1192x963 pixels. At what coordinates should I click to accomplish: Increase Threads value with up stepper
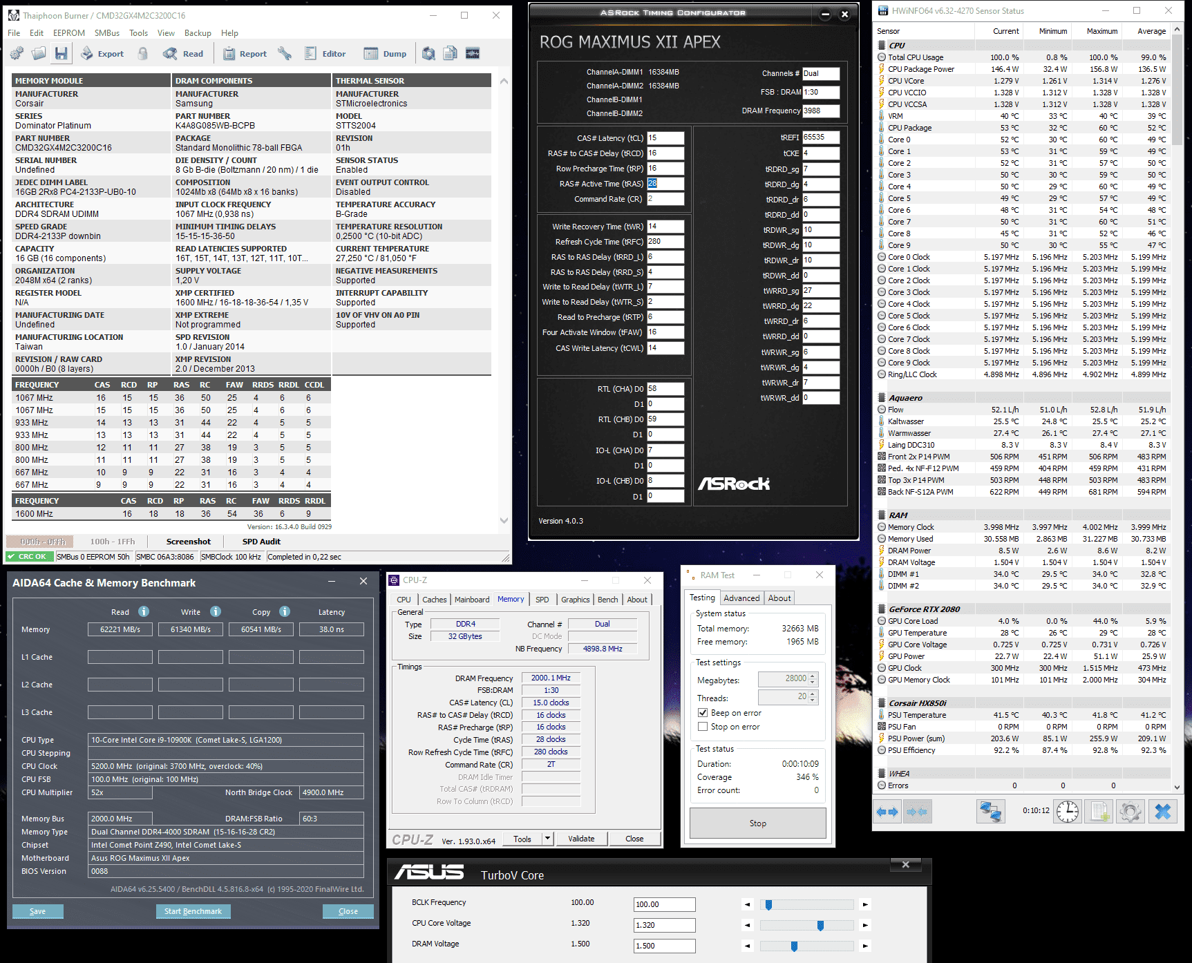coord(813,694)
